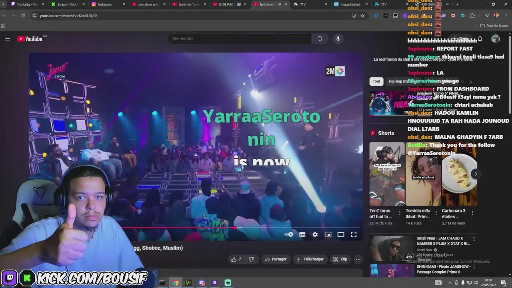Open options for Carbonara 3 étoiles short

click(x=472, y=213)
